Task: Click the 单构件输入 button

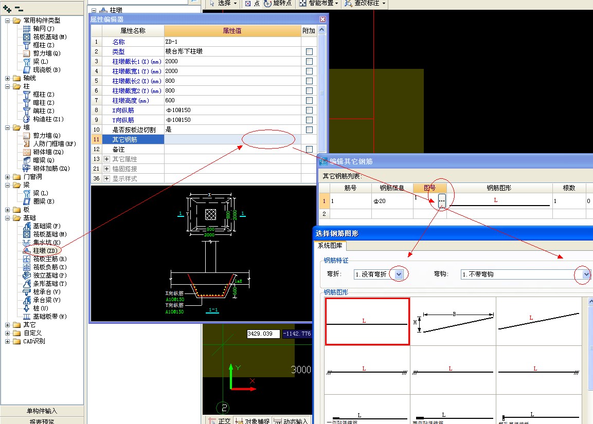Action: 42,411
